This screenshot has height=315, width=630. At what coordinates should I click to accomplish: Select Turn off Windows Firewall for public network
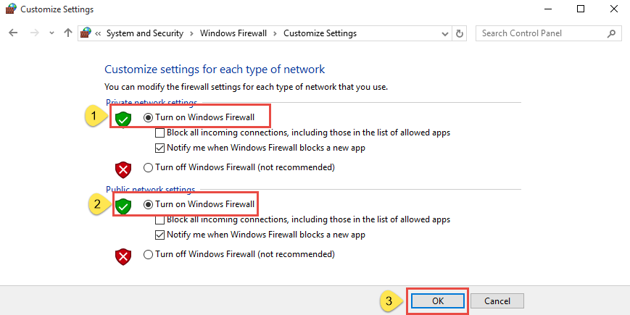point(149,254)
